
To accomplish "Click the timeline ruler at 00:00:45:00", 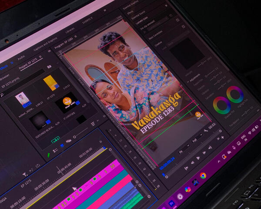I will coord(64,168).
